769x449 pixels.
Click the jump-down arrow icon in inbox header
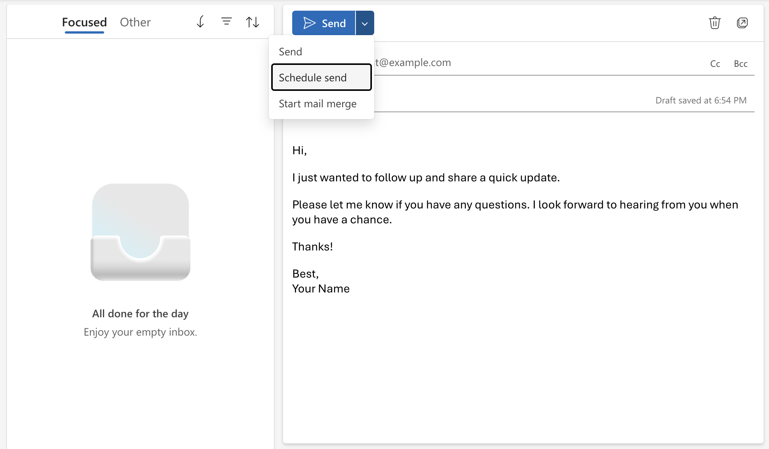[200, 22]
